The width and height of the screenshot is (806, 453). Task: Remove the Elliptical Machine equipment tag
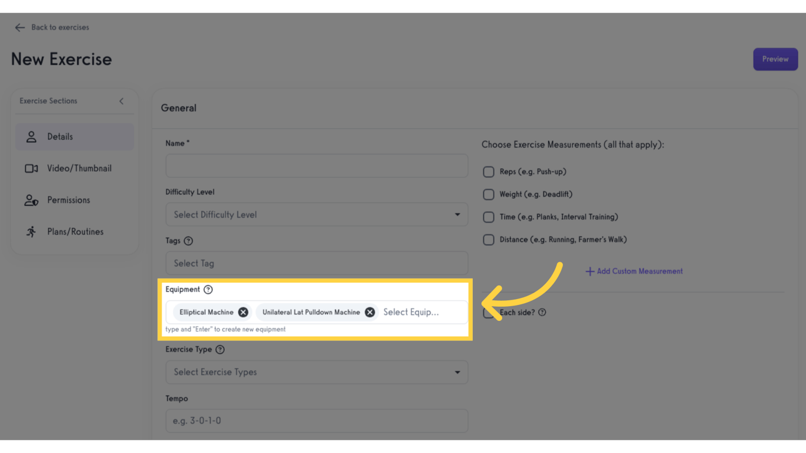(243, 312)
